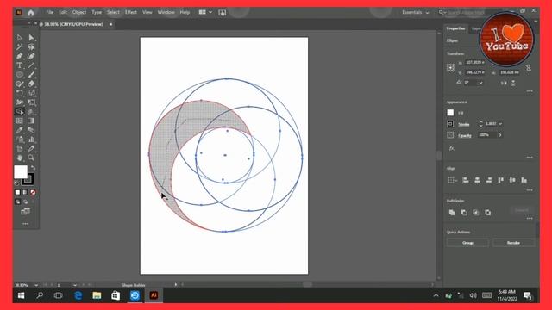Image resolution: width=552 pixels, height=310 pixels.
Task: Expand opacity slider arrow
Action: pyautogui.click(x=500, y=135)
